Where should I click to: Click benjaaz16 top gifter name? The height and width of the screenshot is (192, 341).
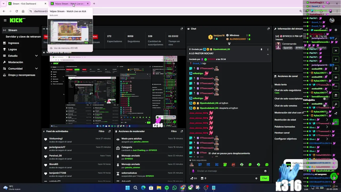(x=219, y=35)
